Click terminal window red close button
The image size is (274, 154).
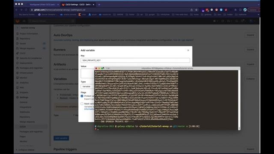pyautogui.click(x=96, y=68)
